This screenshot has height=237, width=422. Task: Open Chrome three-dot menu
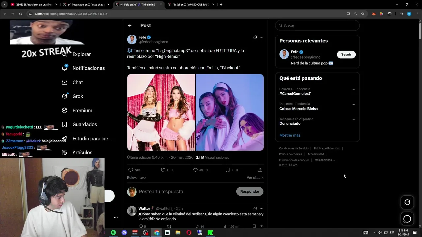coord(417,14)
